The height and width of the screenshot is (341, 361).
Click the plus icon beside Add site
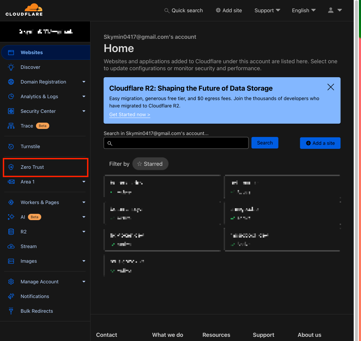pos(218,10)
